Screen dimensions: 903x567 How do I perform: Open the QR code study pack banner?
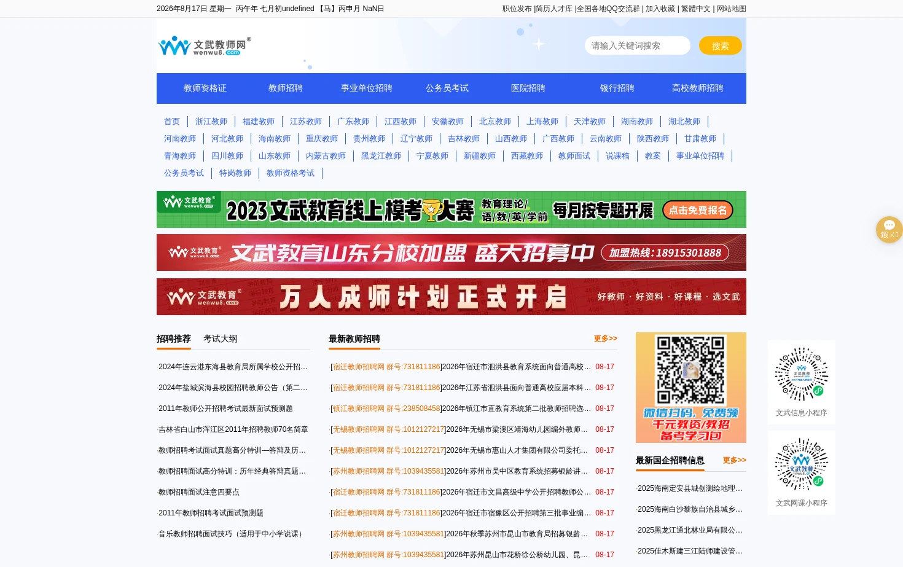pos(691,388)
